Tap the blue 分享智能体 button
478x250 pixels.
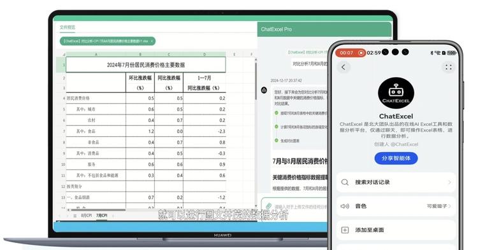(396, 158)
